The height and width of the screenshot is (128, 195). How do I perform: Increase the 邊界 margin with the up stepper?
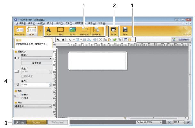[x=50, y=84]
